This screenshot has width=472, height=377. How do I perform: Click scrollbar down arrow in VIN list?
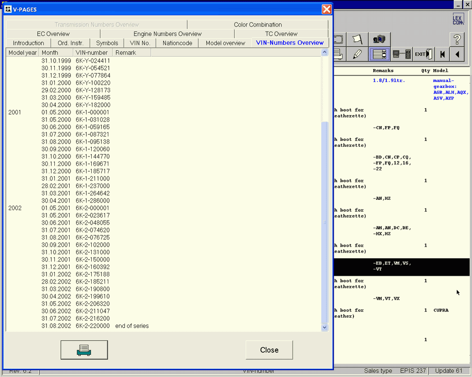point(324,327)
